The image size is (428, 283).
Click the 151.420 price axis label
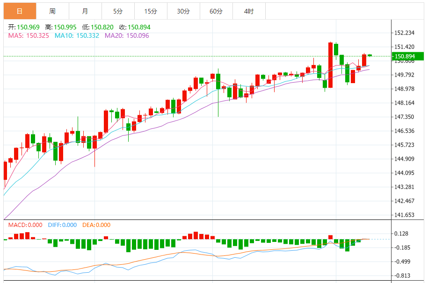(x=404, y=47)
